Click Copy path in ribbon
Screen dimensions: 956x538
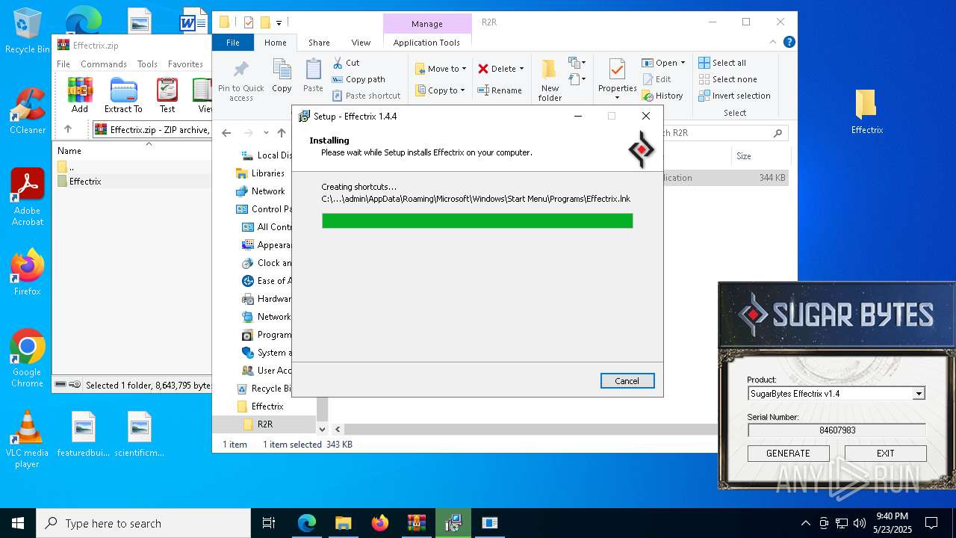pyautogui.click(x=358, y=79)
